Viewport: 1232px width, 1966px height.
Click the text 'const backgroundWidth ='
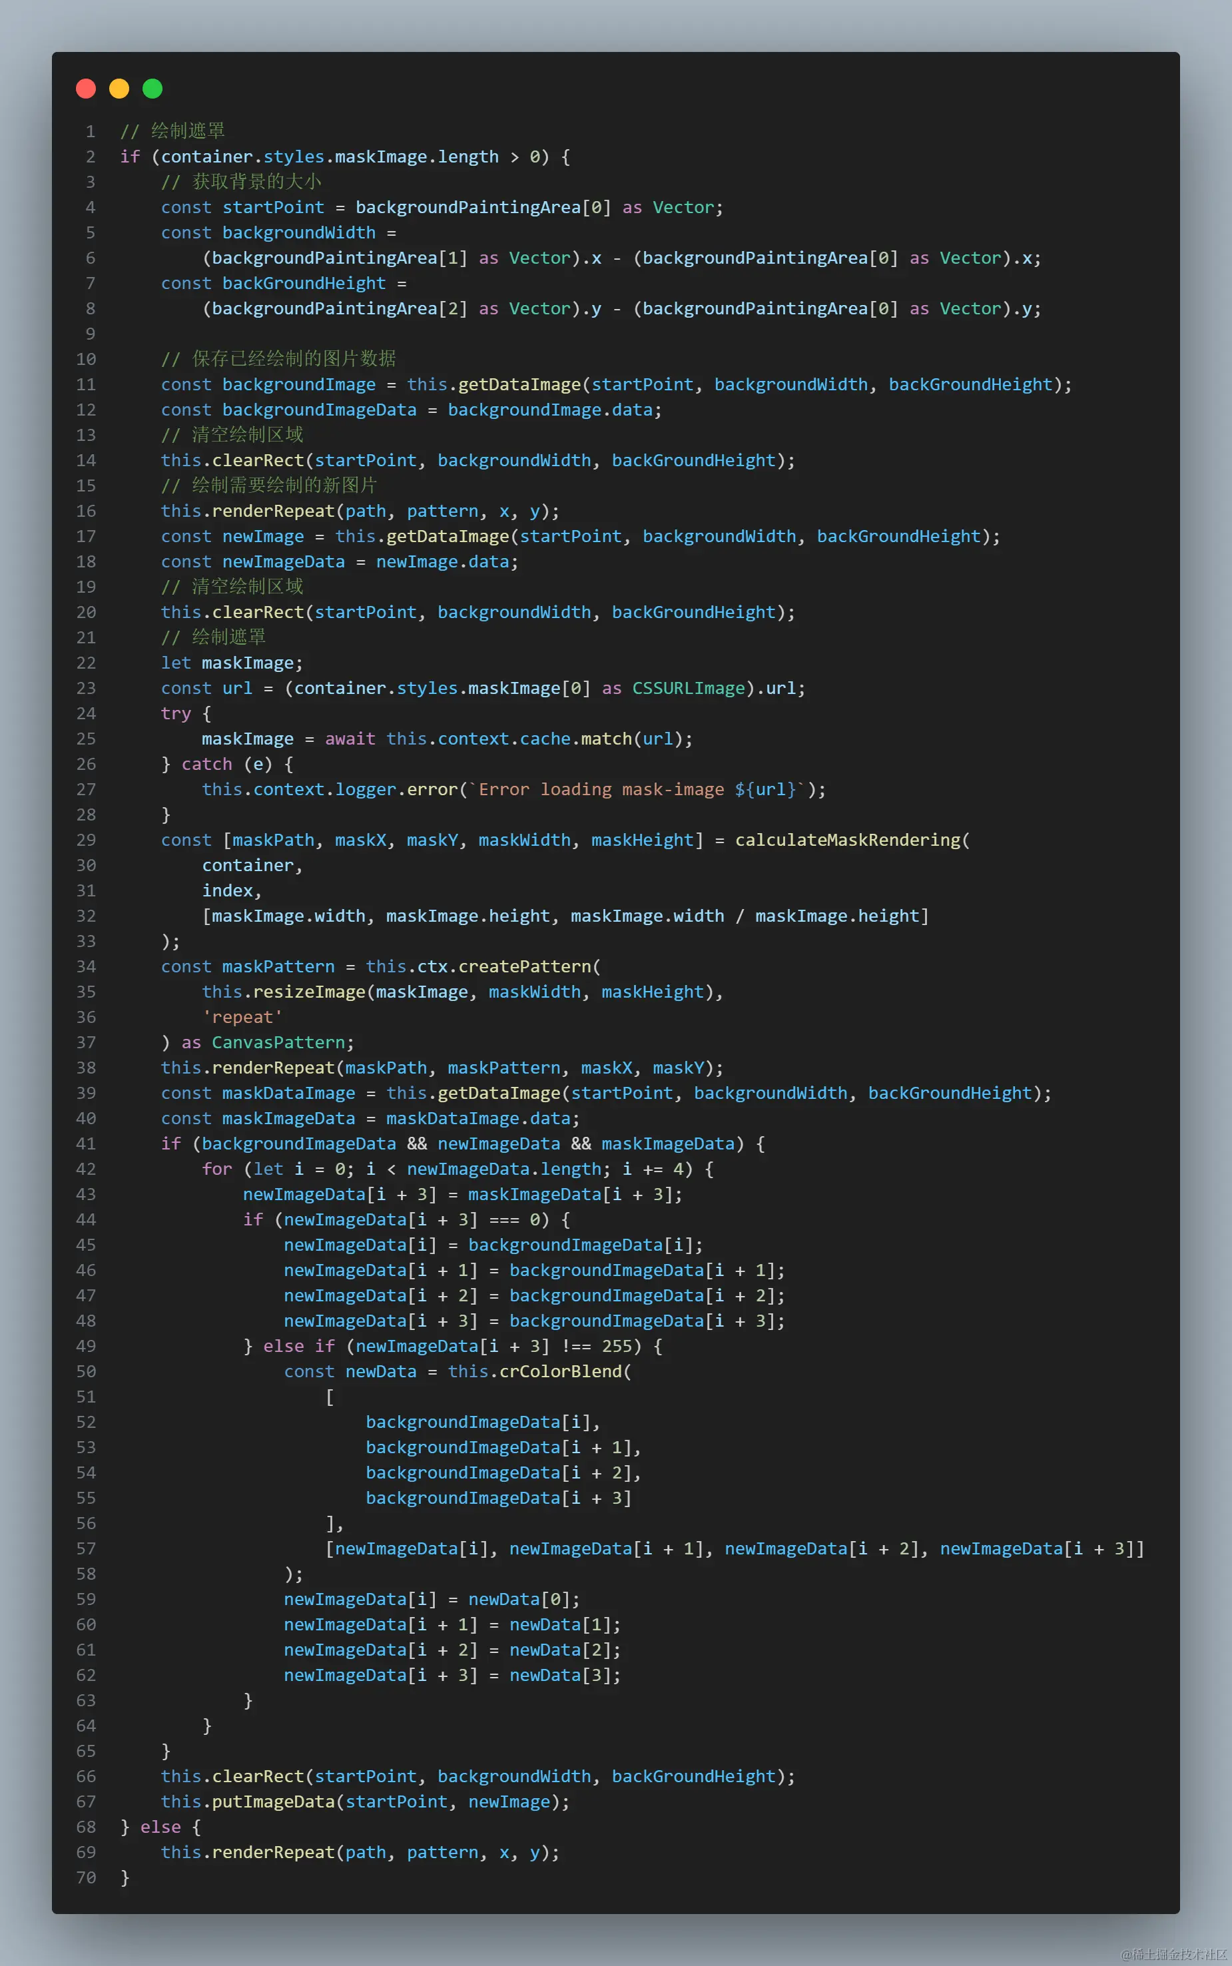[x=278, y=232]
